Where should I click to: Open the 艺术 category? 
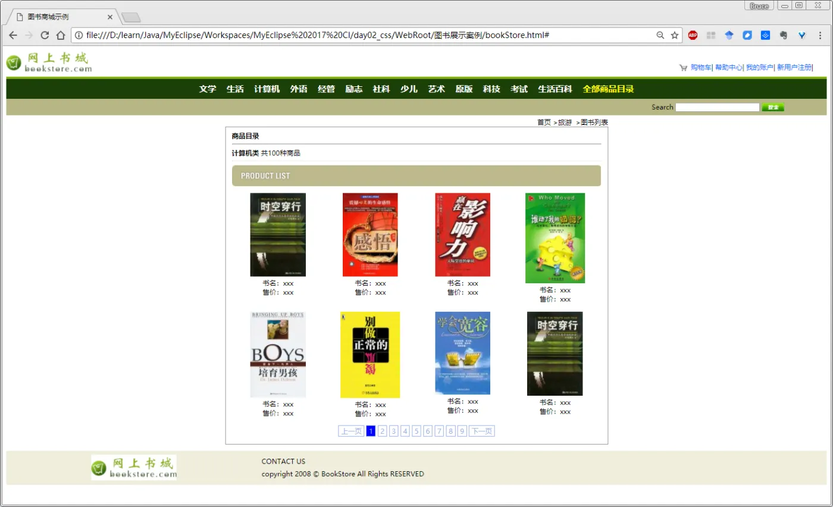(x=437, y=89)
